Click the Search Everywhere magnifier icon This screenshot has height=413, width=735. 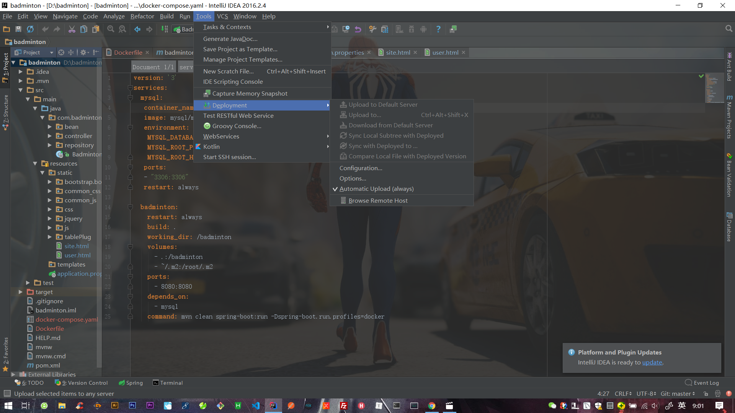pos(729,29)
